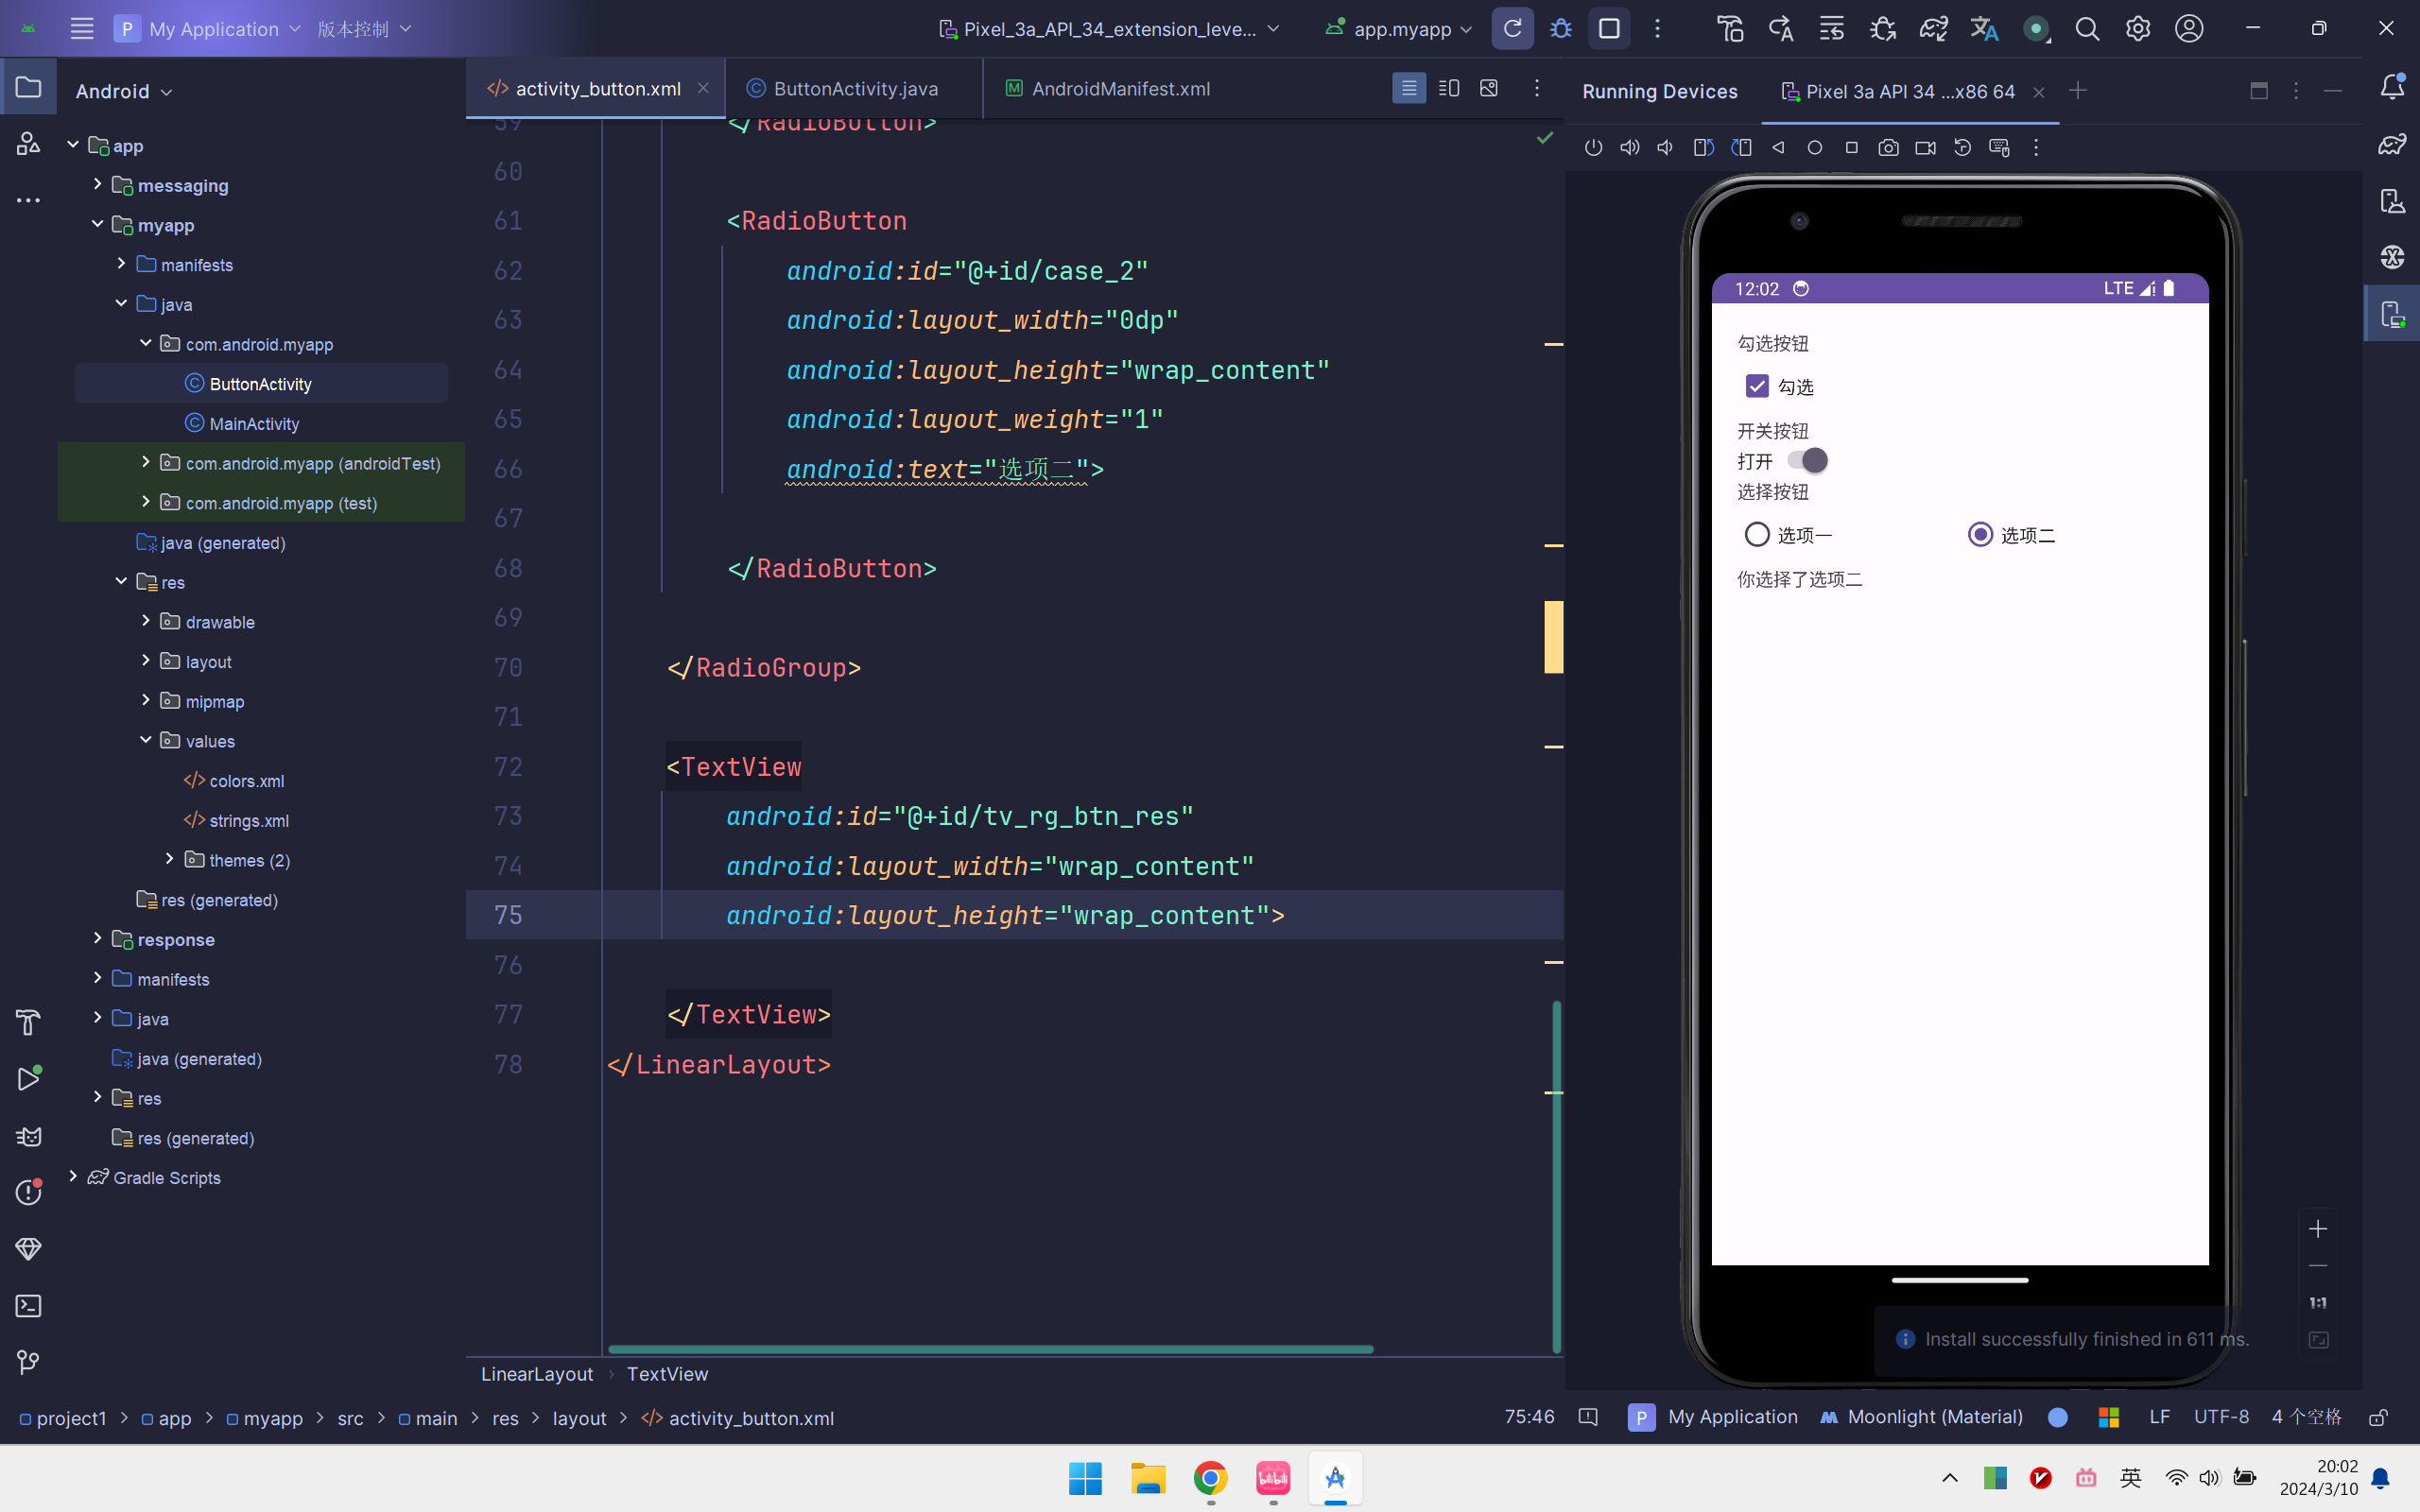The height and width of the screenshot is (1512, 2420).
Task: Open the Android project view dropdown
Action: (124, 91)
